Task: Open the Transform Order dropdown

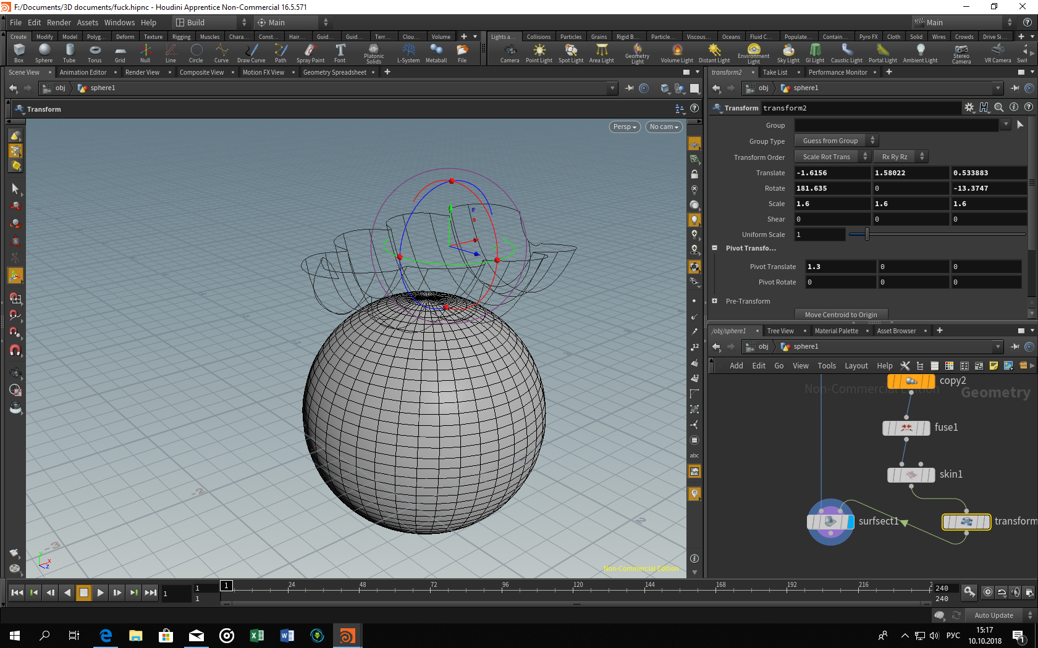Action: pos(832,157)
